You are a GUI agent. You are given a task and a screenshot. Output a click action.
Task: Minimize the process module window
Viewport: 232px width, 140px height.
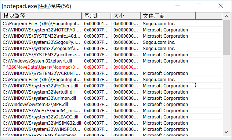(x=178, y=6)
